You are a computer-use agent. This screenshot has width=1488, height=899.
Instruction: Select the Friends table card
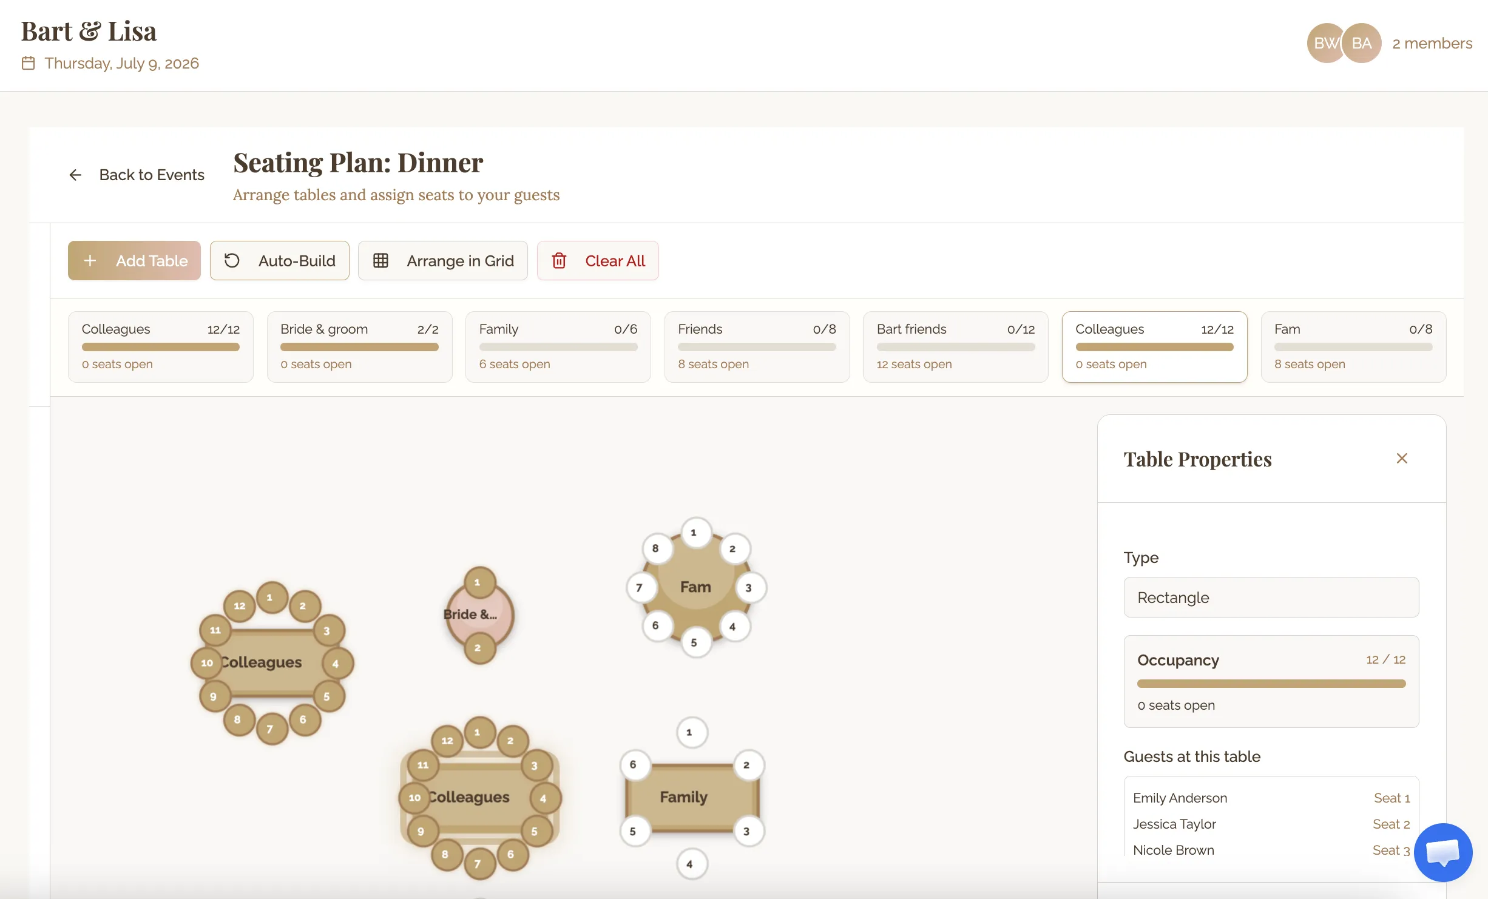757,346
